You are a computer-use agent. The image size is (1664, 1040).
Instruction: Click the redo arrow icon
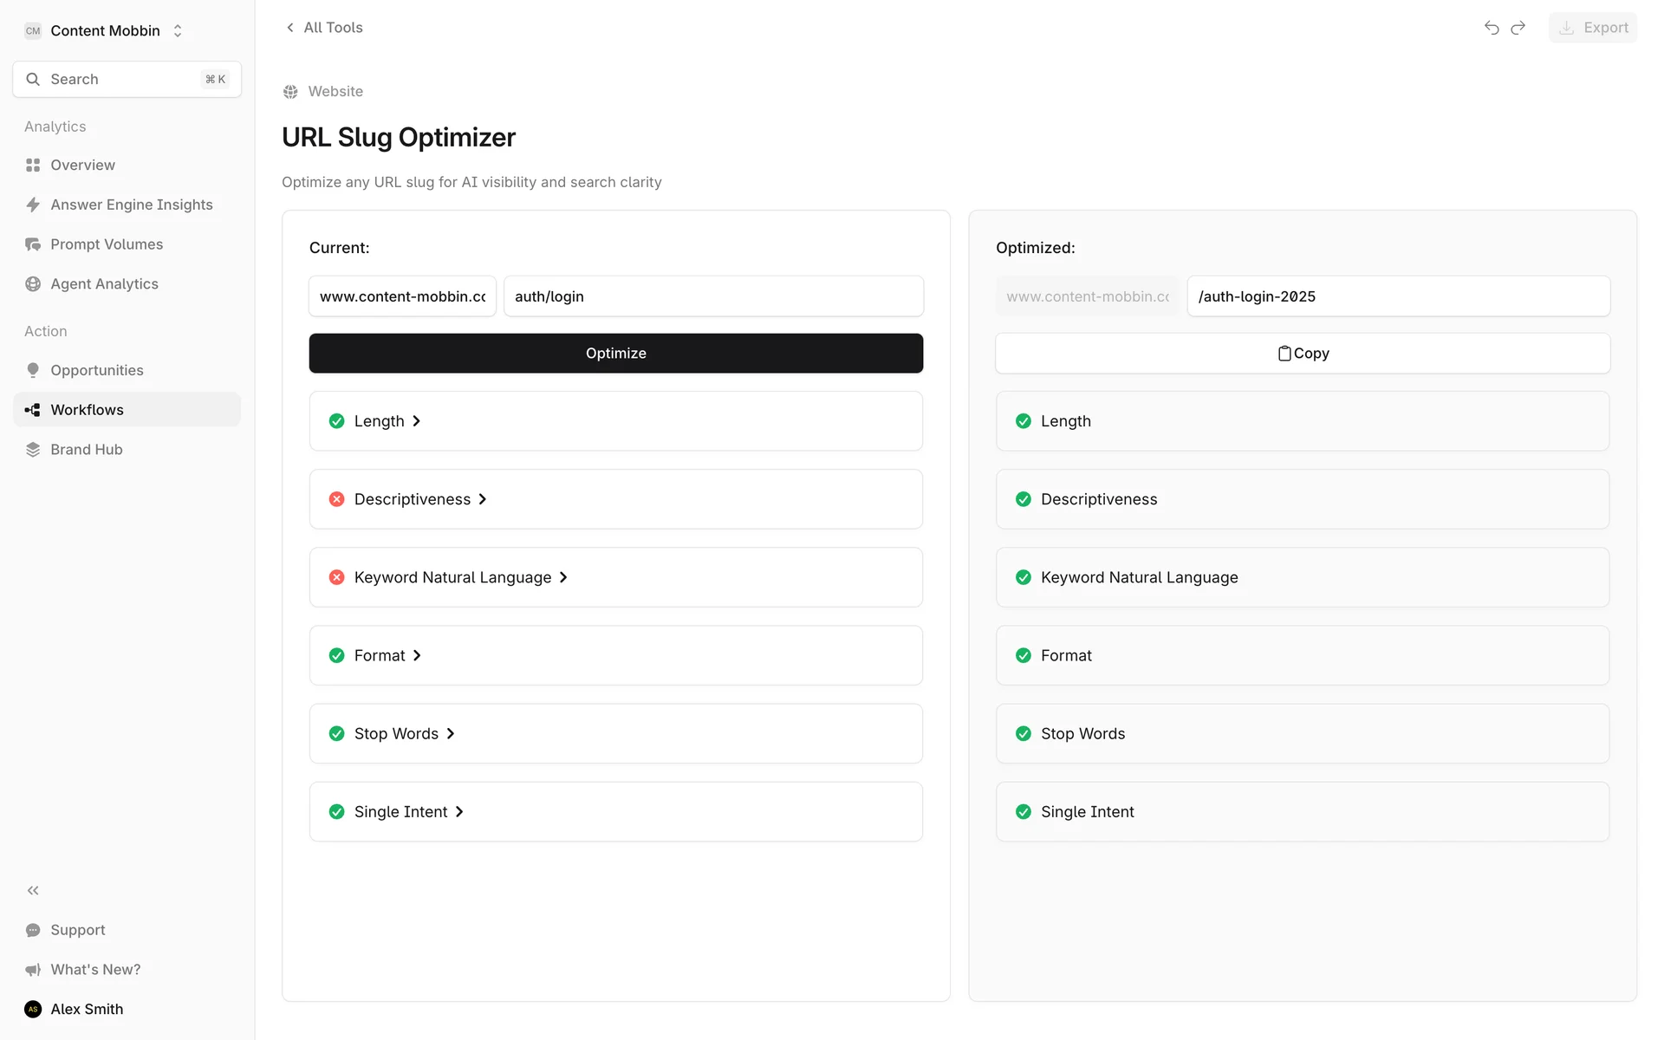point(1518,28)
